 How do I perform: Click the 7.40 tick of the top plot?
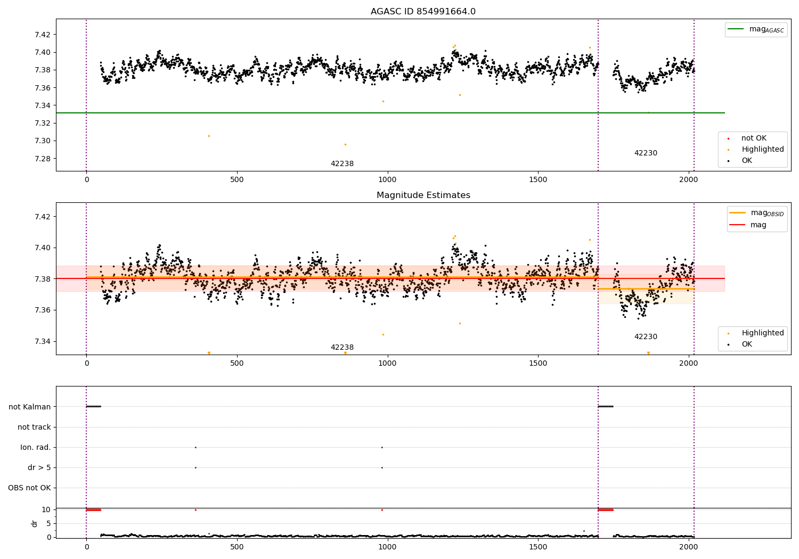(x=43, y=52)
